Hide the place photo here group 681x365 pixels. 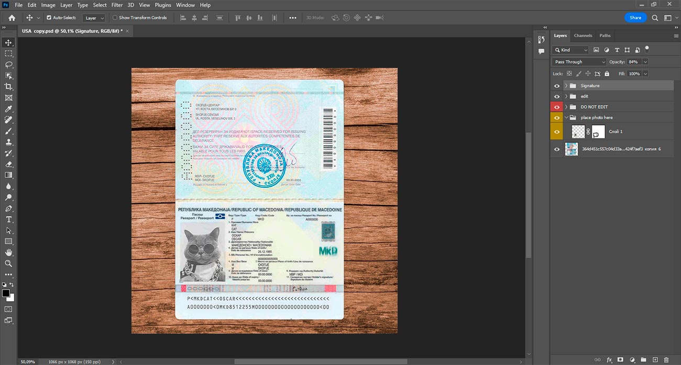point(557,117)
